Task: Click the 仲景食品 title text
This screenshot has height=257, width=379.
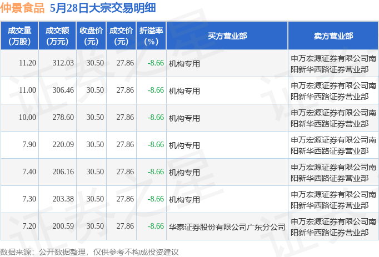Action: pyautogui.click(x=22, y=8)
